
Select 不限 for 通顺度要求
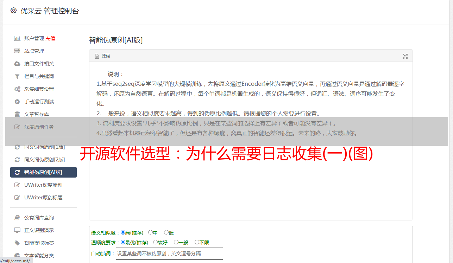(x=197, y=242)
